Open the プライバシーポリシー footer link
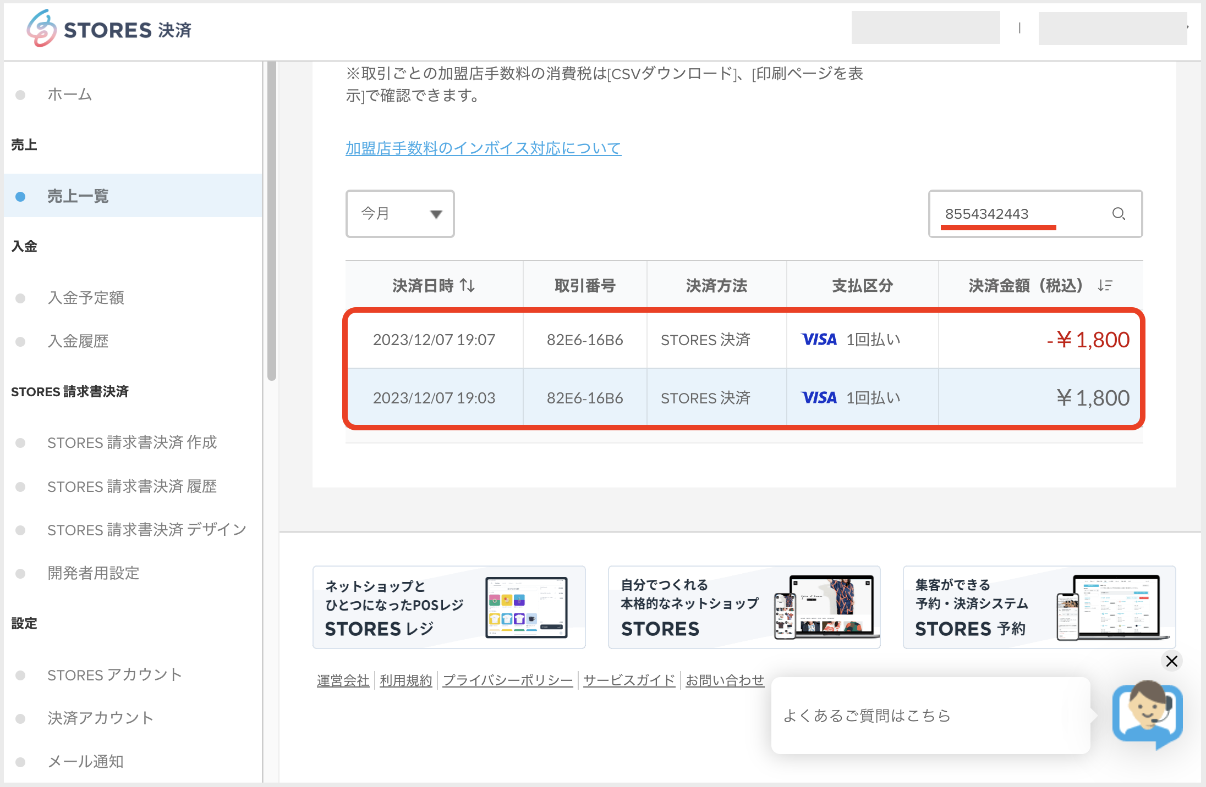This screenshot has height=787, width=1206. (x=508, y=680)
